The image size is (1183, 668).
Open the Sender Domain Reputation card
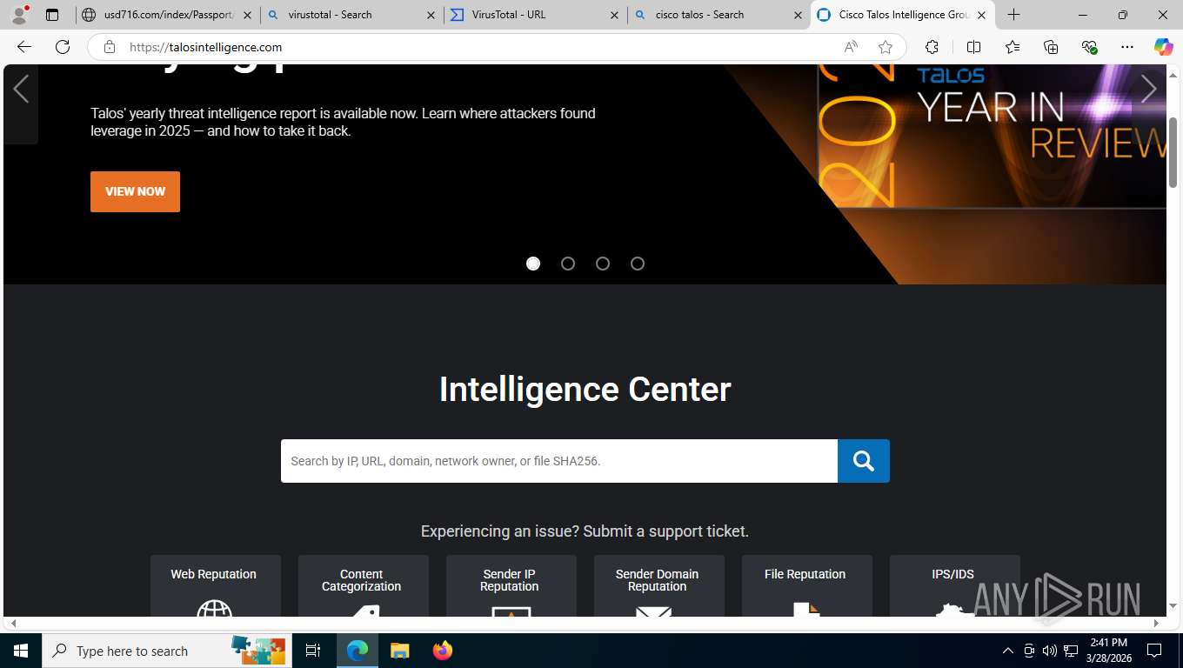659,586
